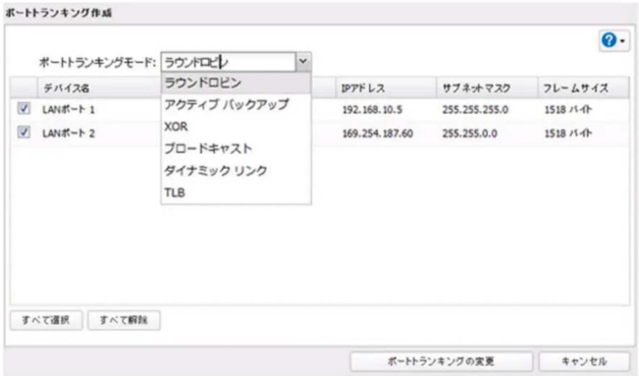Viewport: 639px width, 376px height.
Task: Click the IPアドレス column header
Action: point(386,88)
